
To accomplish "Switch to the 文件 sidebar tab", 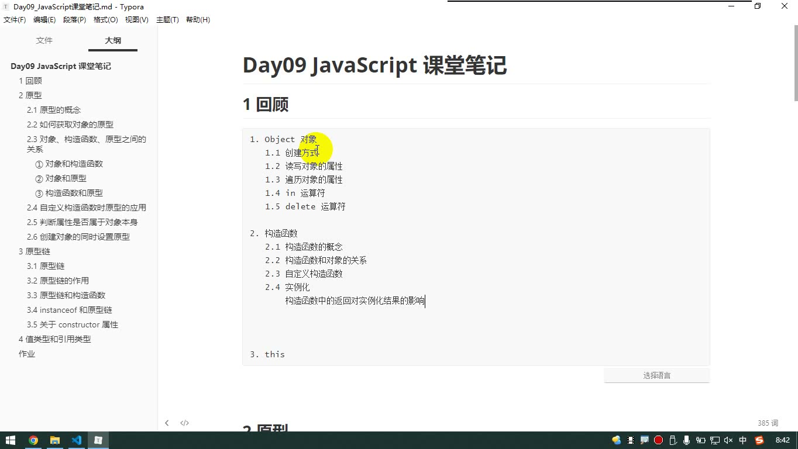I will (x=44, y=40).
